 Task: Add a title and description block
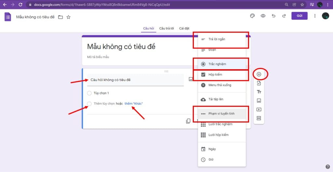point(259,92)
